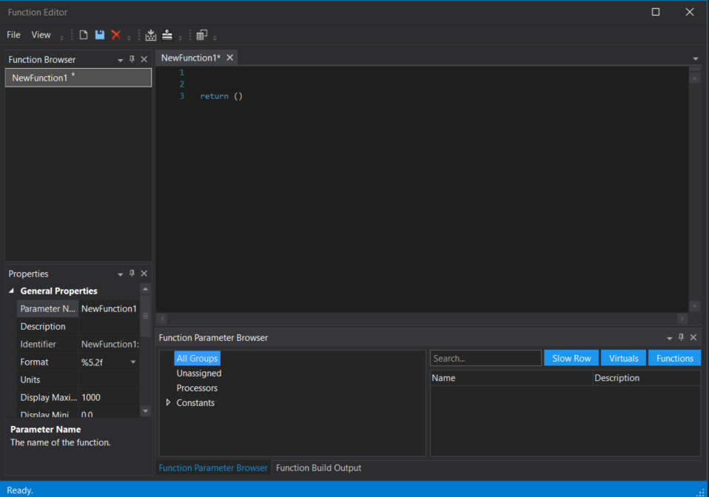709x497 pixels.
Task: Collapse the General Properties section
Action: click(10, 291)
